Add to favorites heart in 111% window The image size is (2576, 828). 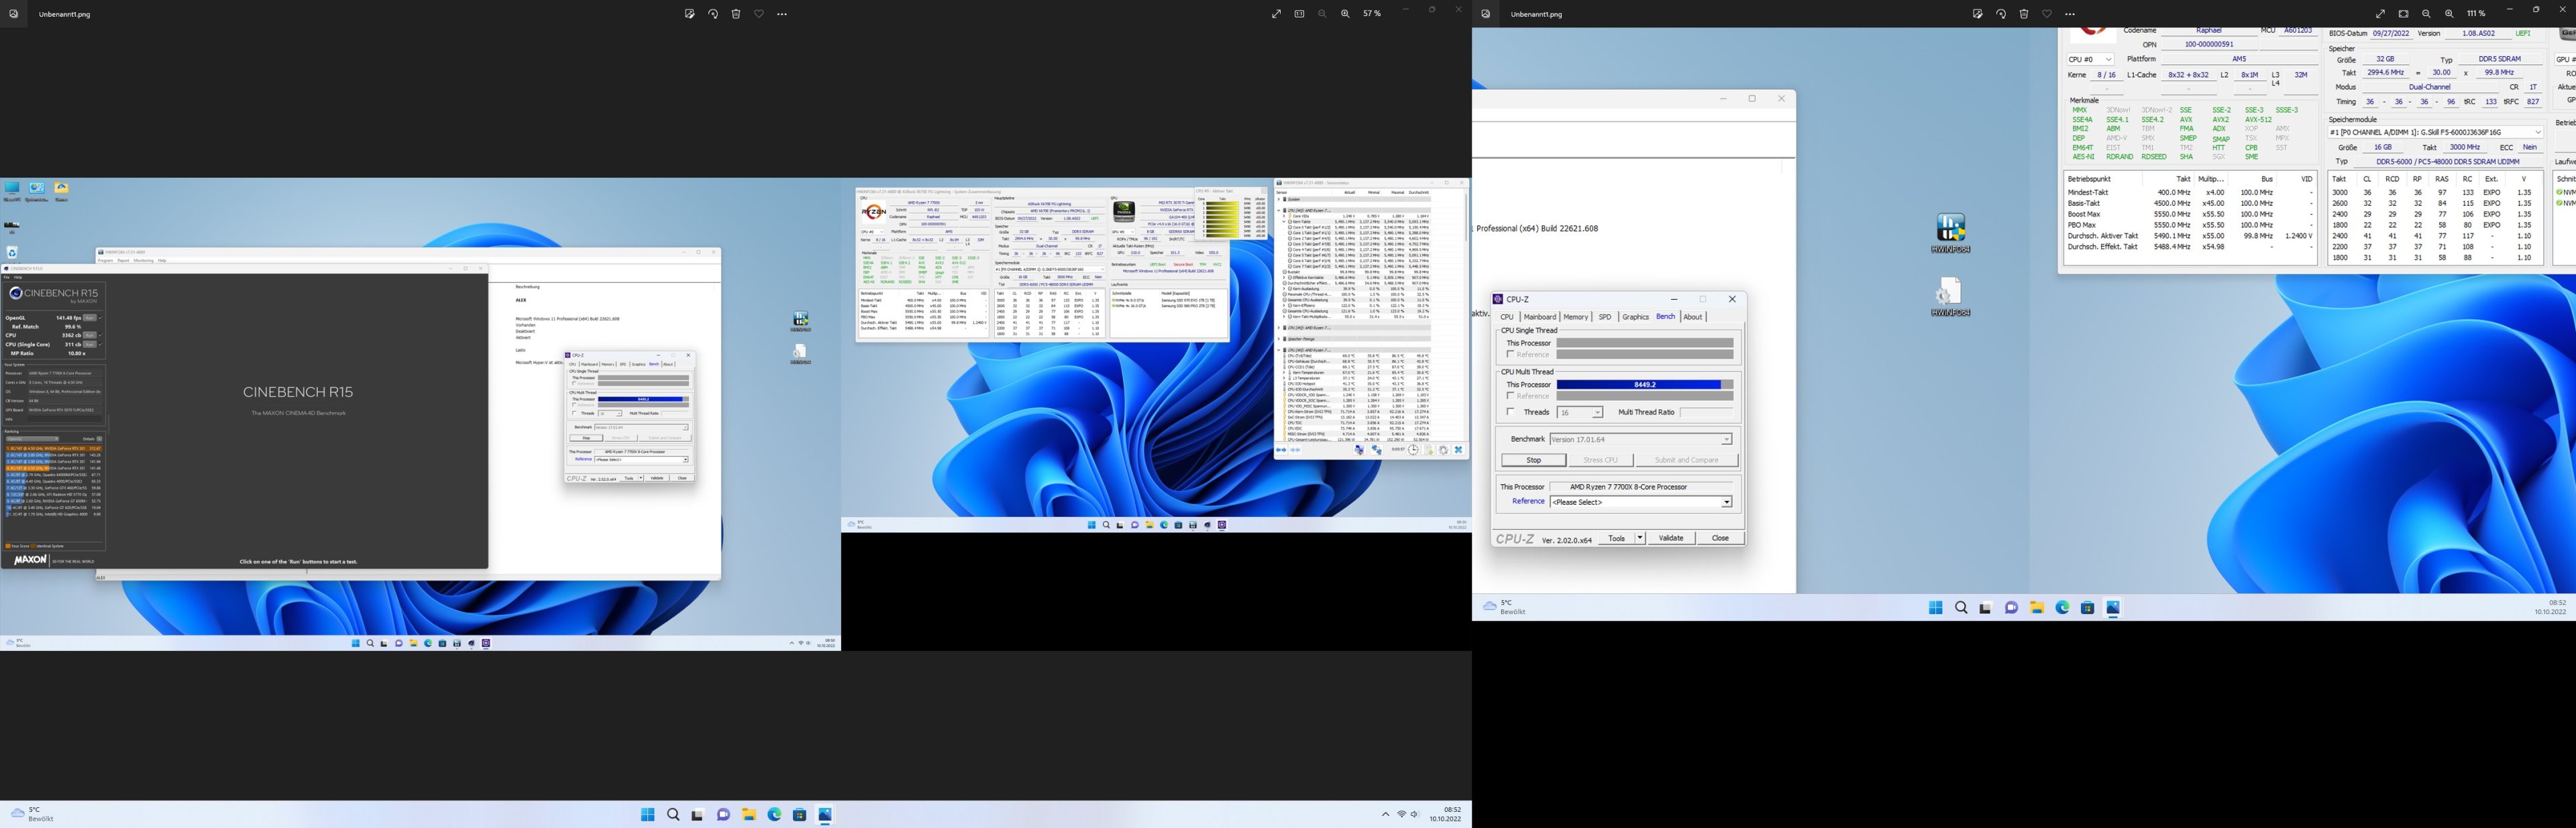coord(2047,14)
